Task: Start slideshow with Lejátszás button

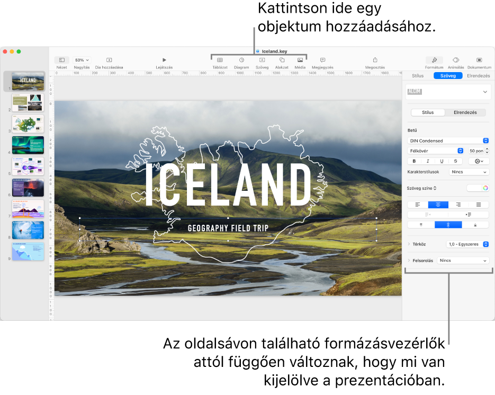Action: click(164, 60)
